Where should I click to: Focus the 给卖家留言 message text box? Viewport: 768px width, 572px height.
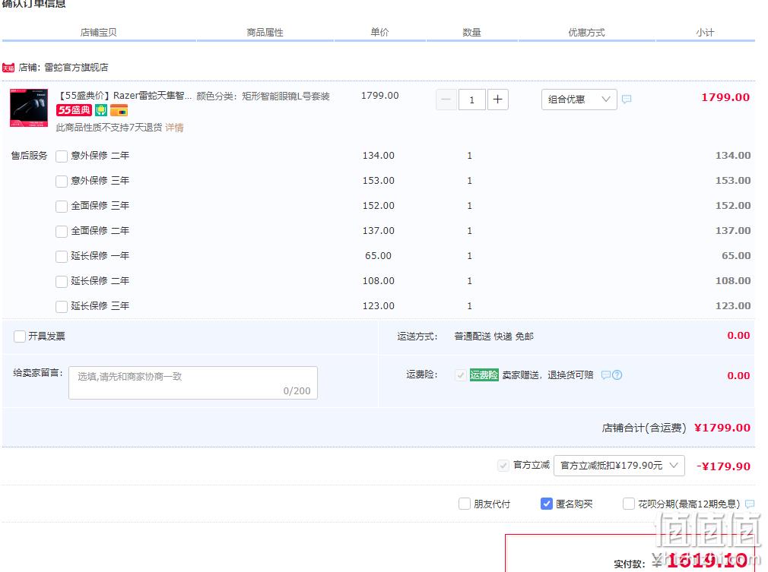[x=193, y=383]
